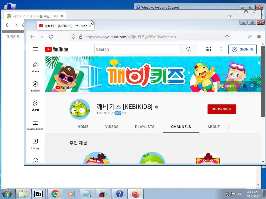The height and width of the screenshot is (199, 266).
Task: Go to Home in YouTube sidebar
Action: [35, 68]
